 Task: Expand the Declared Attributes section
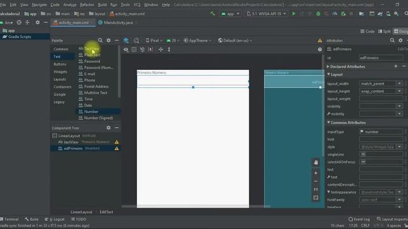click(x=328, y=67)
